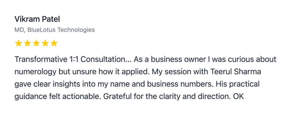Click the surname "Patel" in the heading
The image size is (291, 129).
51,19
